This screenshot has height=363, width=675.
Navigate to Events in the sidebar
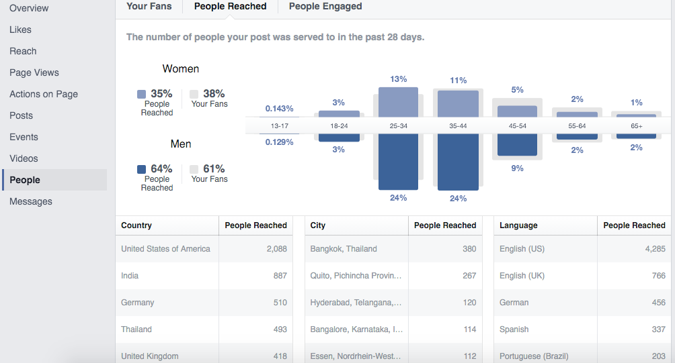point(24,137)
